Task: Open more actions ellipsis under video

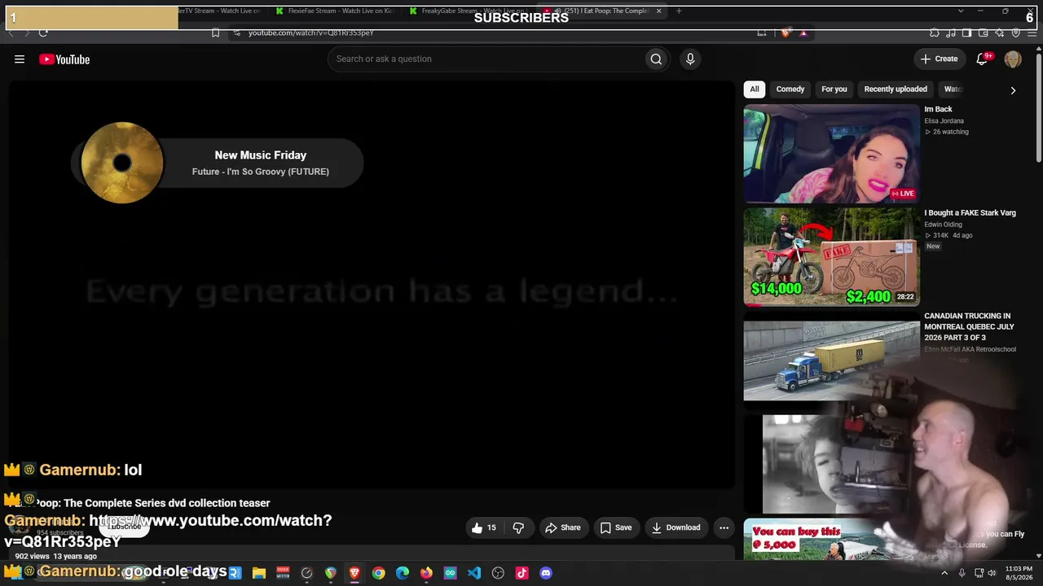Action: tap(724, 527)
